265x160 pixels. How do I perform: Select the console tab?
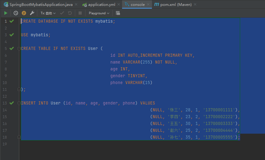pyautogui.click(x=138, y=5)
